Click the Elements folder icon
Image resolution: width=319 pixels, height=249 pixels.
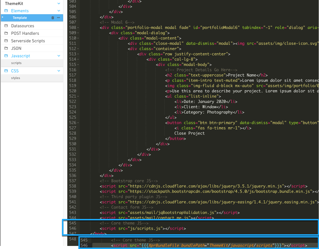(6, 11)
